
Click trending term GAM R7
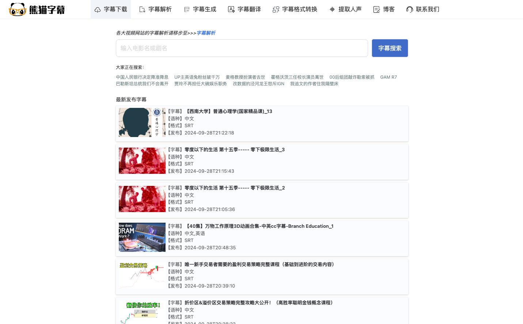(389, 77)
